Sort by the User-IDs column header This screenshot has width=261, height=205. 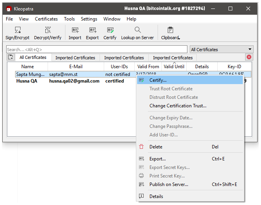pos(119,67)
